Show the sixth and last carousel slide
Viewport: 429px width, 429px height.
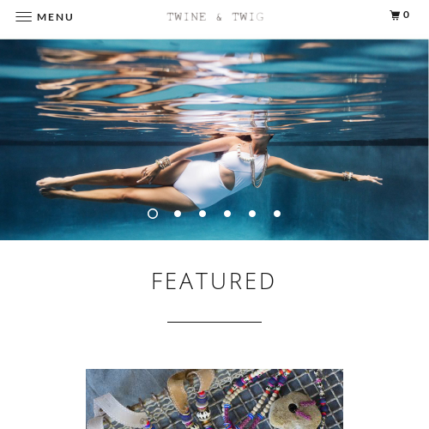[x=277, y=214]
